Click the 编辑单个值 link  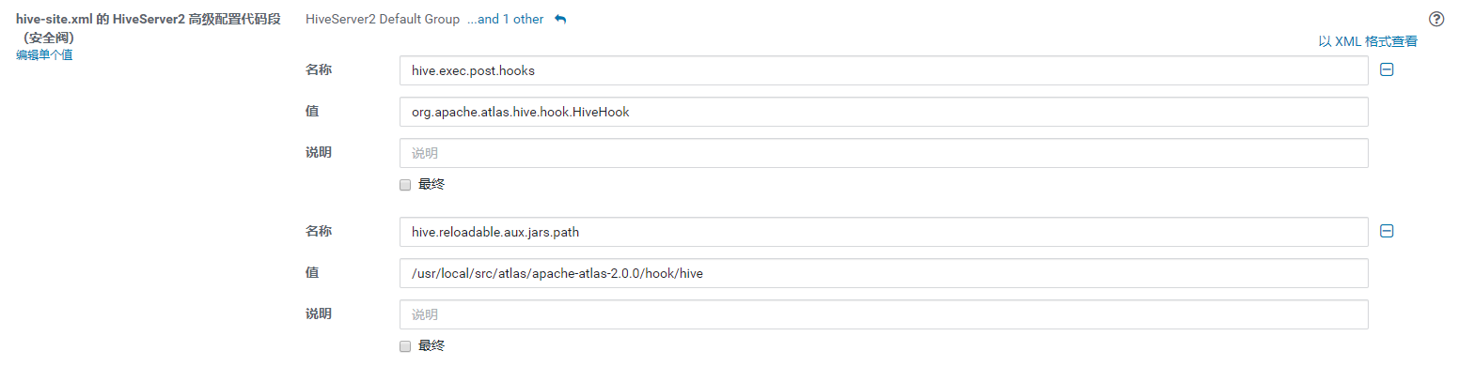point(44,55)
